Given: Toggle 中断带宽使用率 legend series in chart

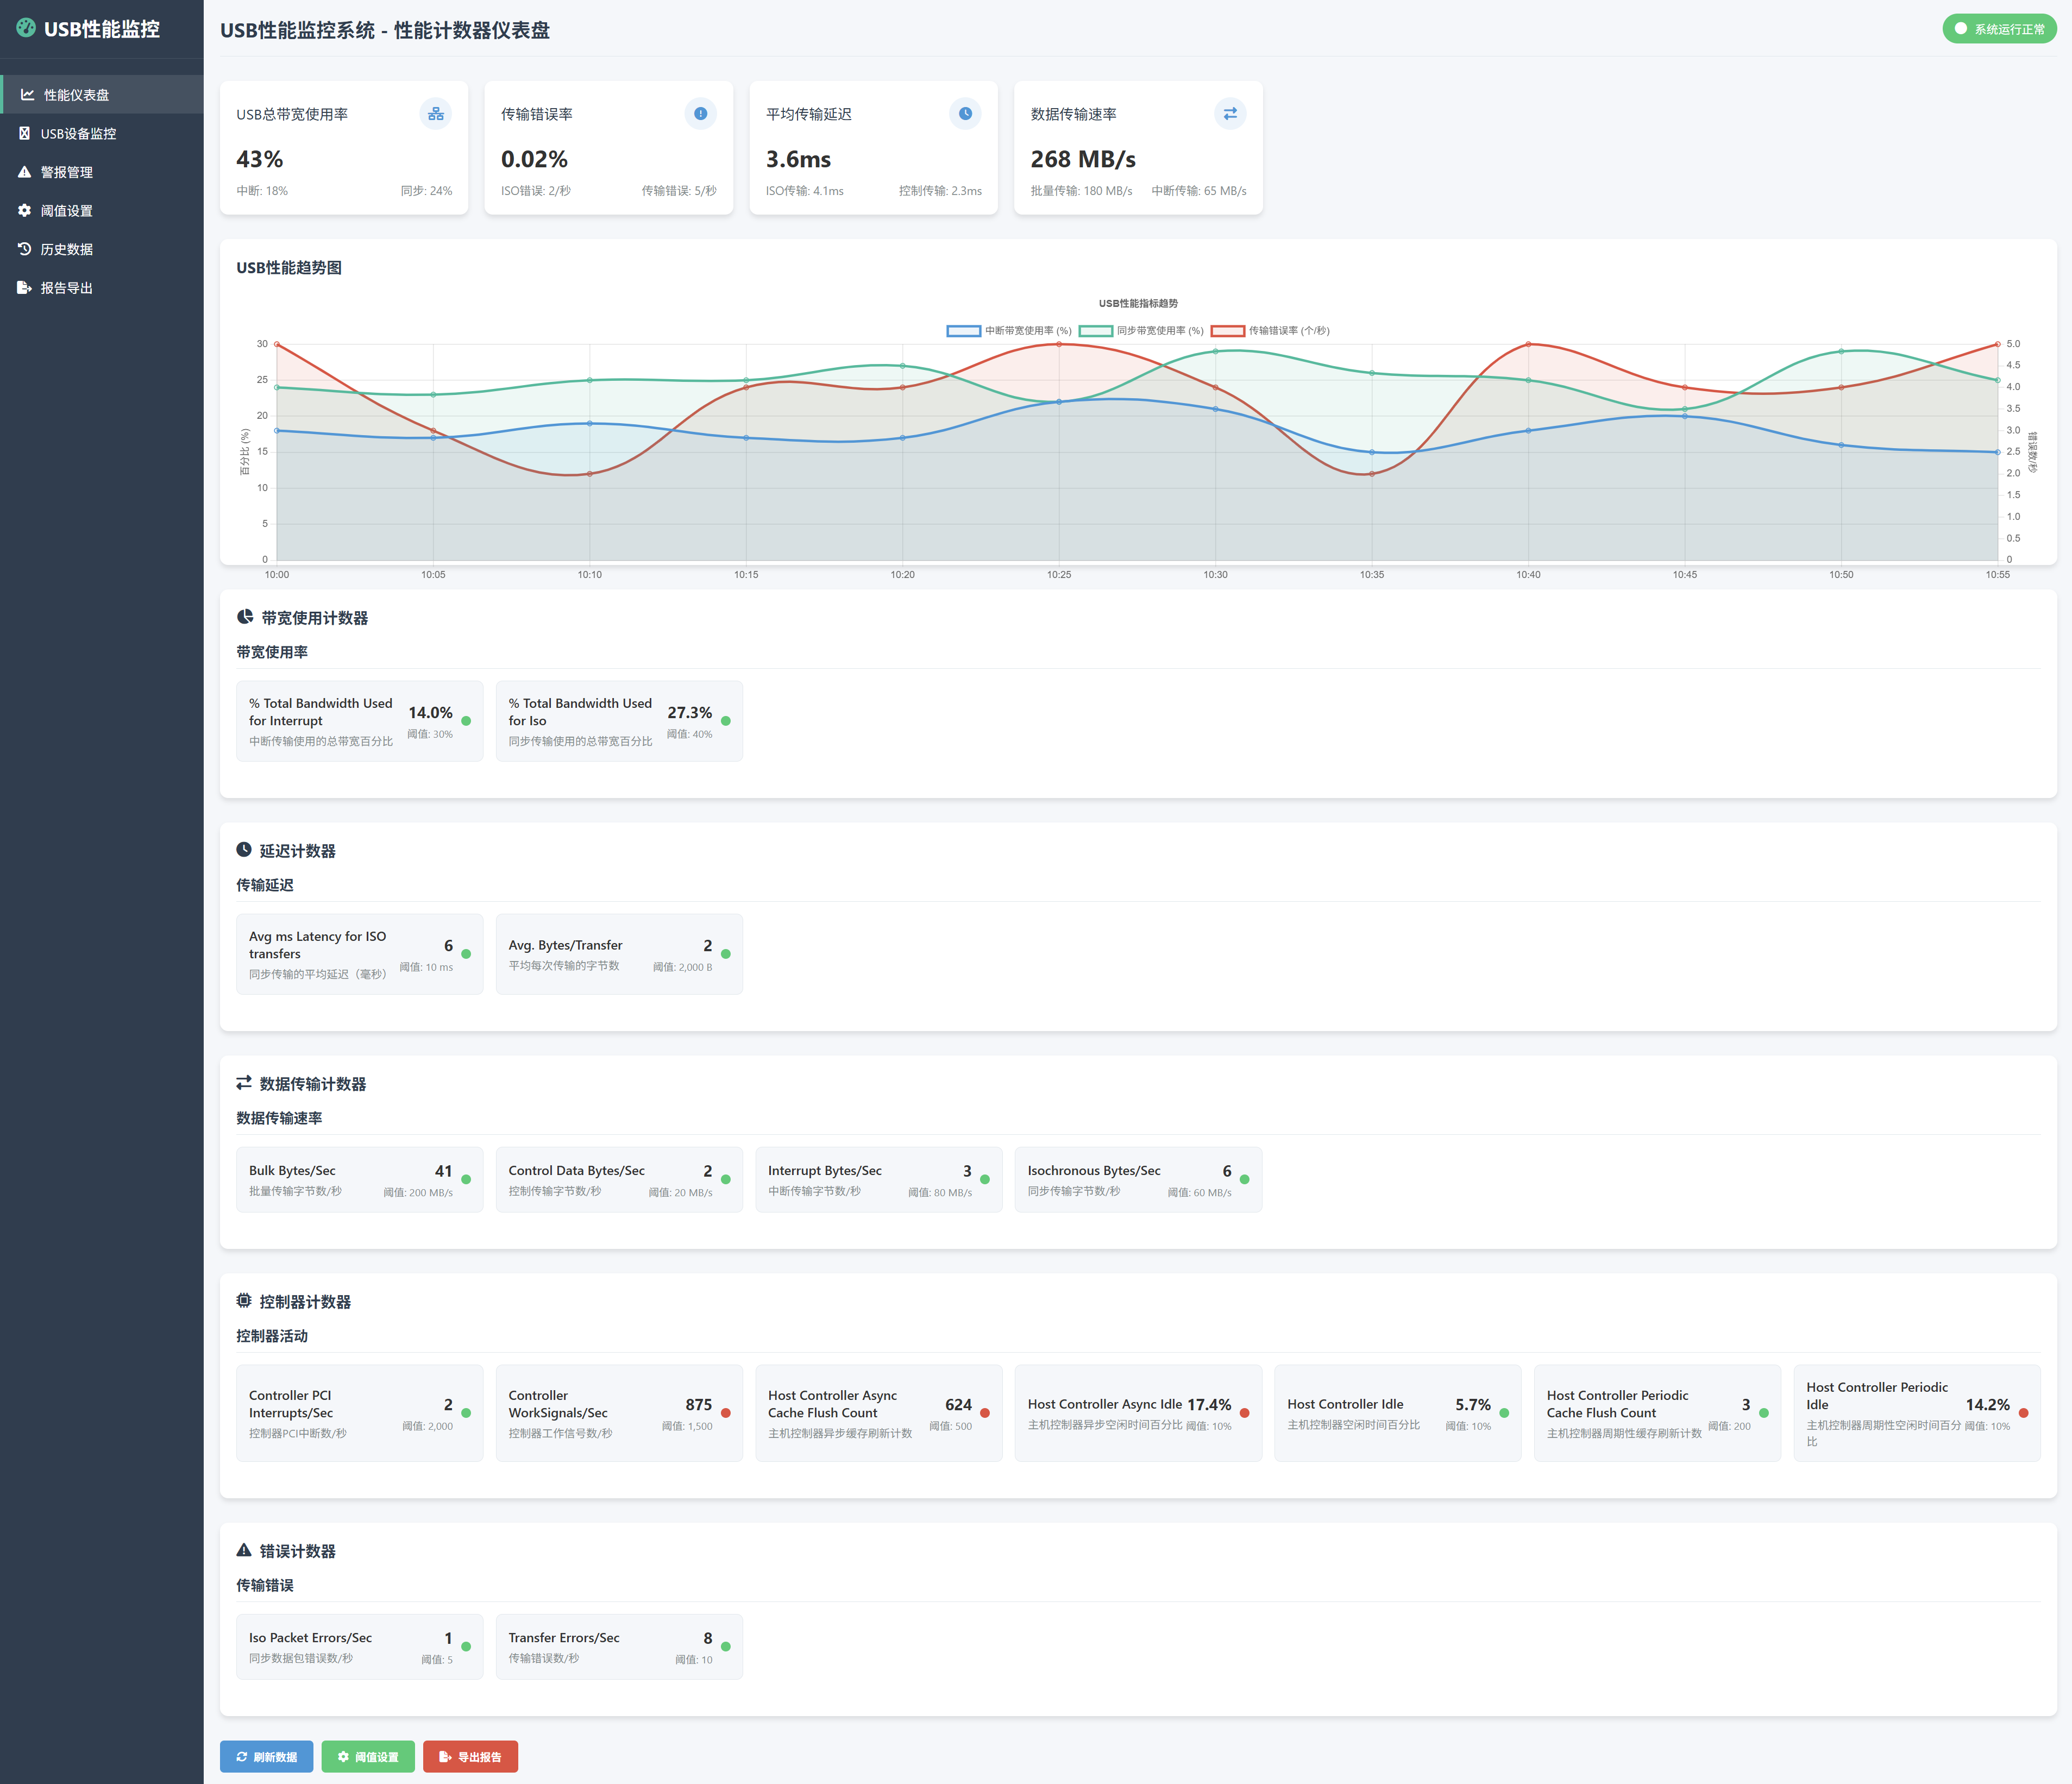Looking at the screenshot, I should click(1009, 331).
